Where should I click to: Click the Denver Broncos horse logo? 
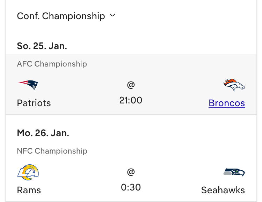(234, 85)
